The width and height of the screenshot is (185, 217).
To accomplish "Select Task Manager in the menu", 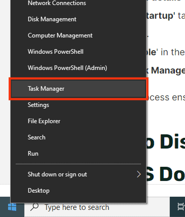I will click(78, 89).
